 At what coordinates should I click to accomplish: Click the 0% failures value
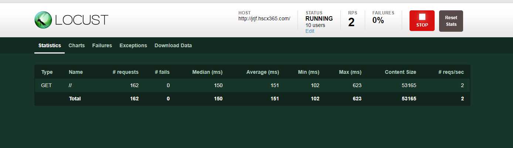(x=378, y=20)
